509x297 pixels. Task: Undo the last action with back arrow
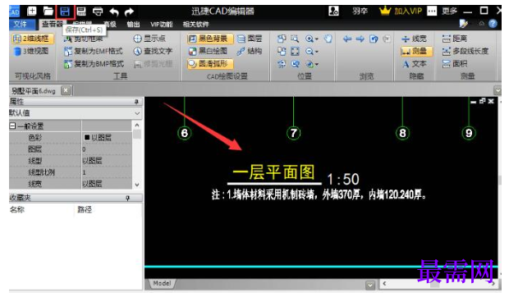113,12
